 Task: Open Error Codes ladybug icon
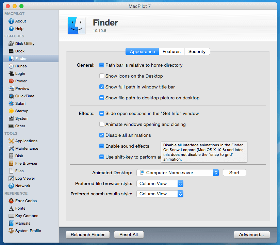(11, 201)
